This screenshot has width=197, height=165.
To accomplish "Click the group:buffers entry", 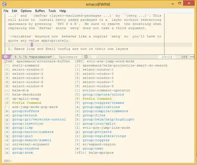I will tap(26, 111).
